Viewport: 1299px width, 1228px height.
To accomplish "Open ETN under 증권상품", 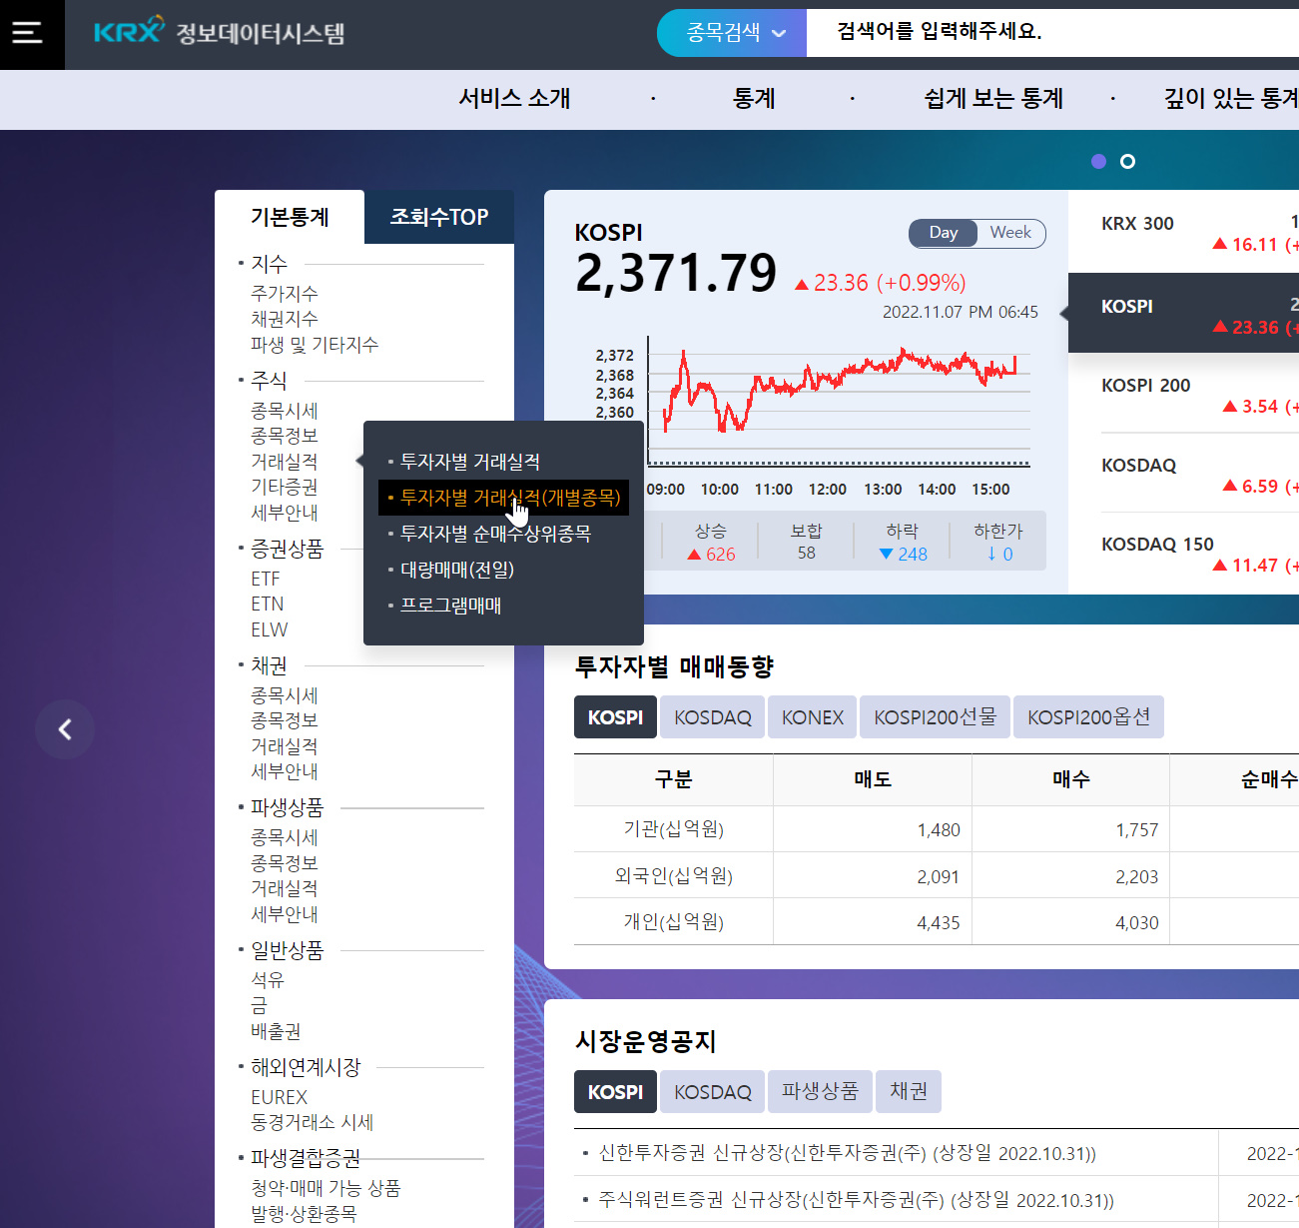I will (268, 604).
